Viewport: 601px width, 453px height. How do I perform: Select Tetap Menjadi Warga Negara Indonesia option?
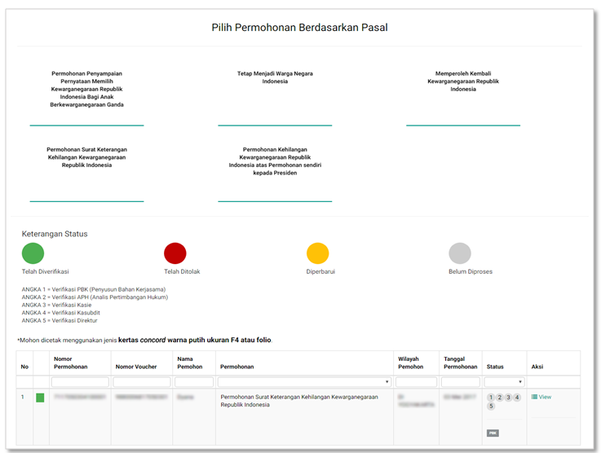click(275, 77)
